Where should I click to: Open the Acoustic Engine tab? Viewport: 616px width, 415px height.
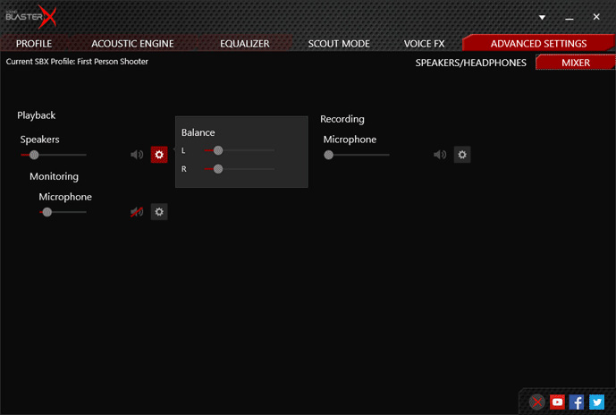point(132,43)
